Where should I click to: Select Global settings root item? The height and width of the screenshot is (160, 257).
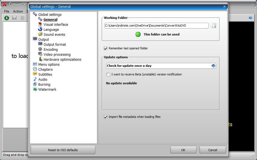point(50,15)
